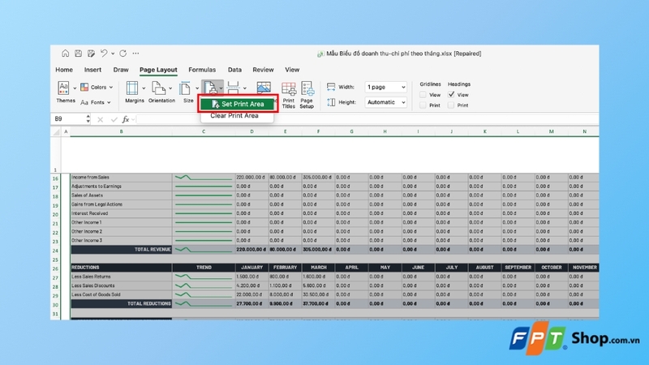649x365 pixels.
Task: Click the fx insert function icon
Action: (126, 119)
